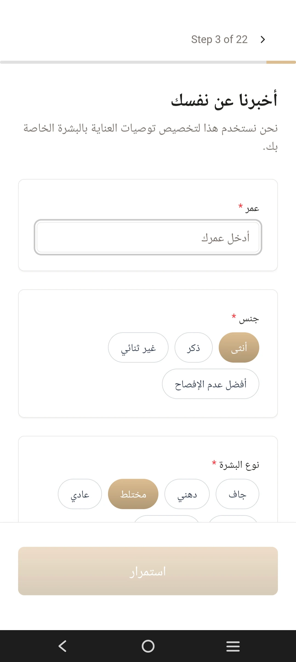Tap the عمر field label
Image resolution: width=296 pixels, height=662 pixels.
click(x=252, y=209)
